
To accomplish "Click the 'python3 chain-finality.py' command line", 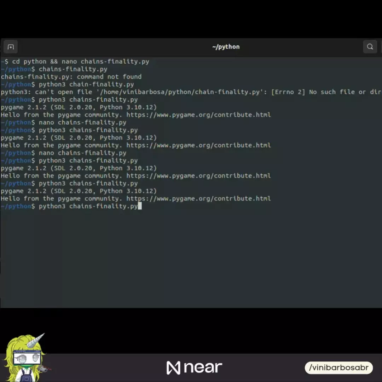I will [68, 84].
